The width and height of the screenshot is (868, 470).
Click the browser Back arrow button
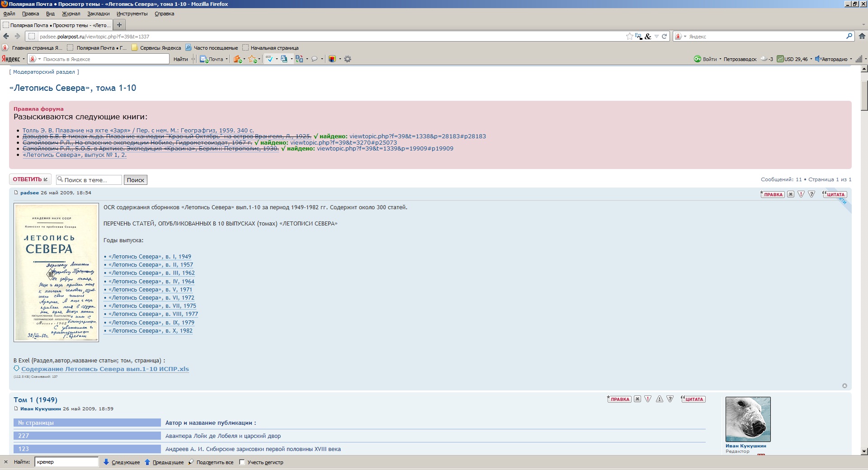(6, 36)
